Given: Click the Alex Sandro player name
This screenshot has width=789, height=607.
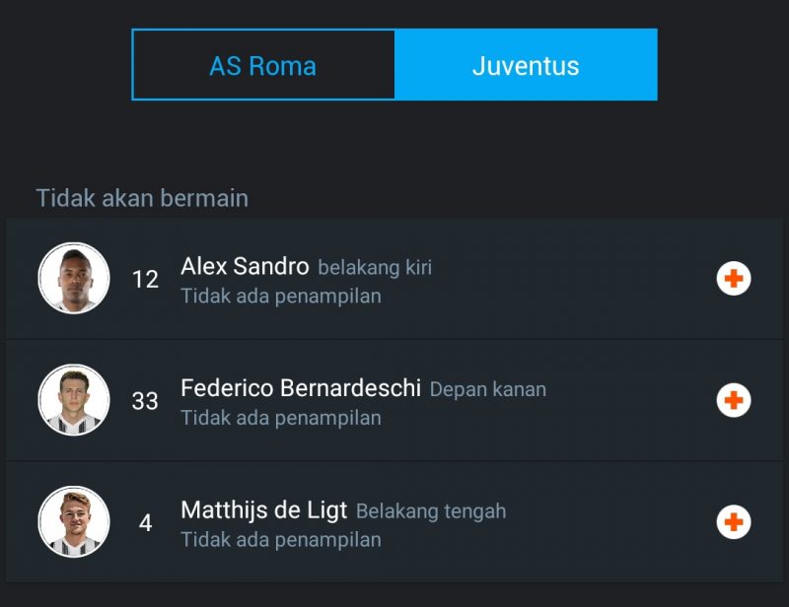Looking at the screenshot, I should point(245,266).
